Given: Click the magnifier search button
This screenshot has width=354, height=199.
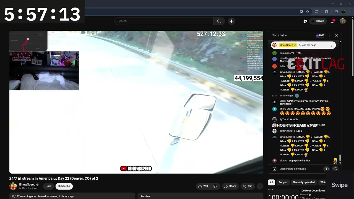Looking at the screenshot, I should pyautogui.click(x=219, y=21).
